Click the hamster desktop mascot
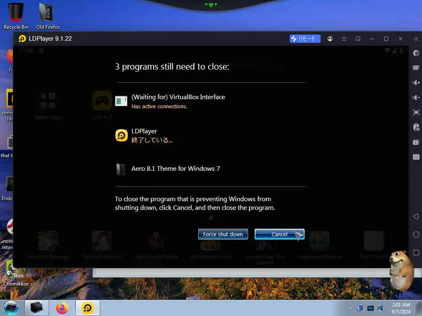Viewport: 422px width, 316px height. click(401, 270)
